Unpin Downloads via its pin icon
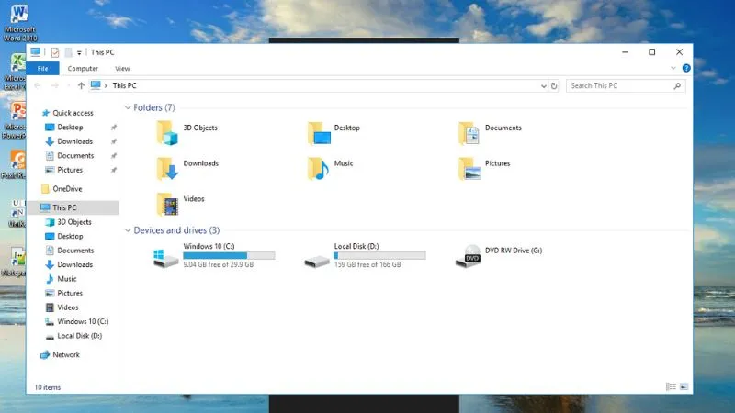This screenshot has width=735, height=413. (x=113, y=141)
